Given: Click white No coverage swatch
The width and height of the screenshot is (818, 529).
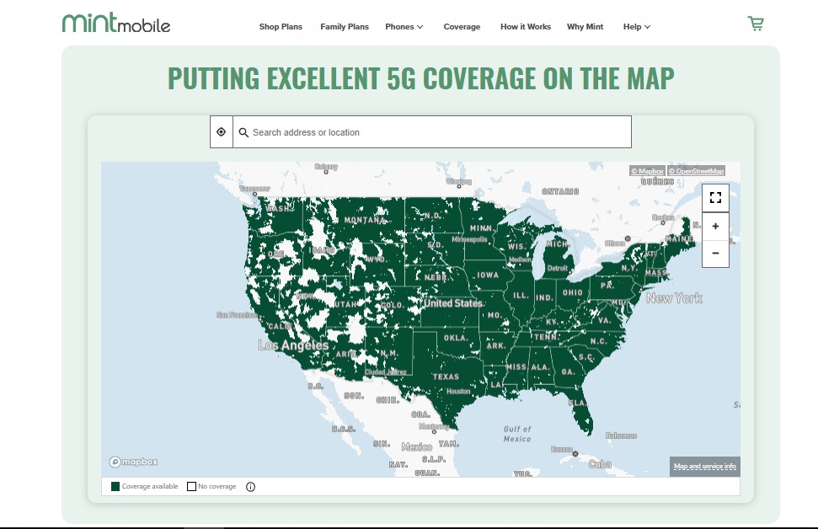Looking at the screenshot, I should [191, 486].
